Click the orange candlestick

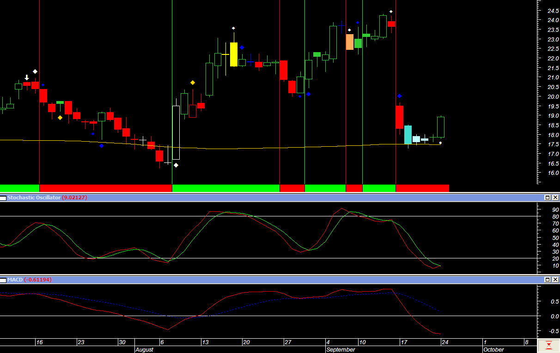pos(350,42)
